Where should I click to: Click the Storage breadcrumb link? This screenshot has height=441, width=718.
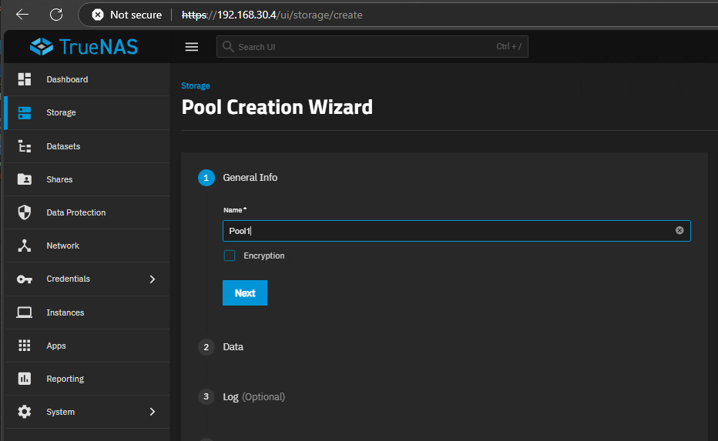pos(196,86)
